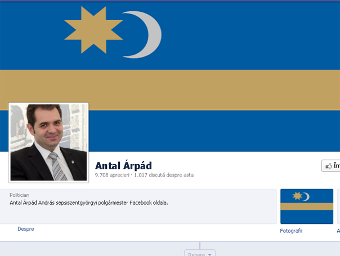Screen dimensions: 340x256
Task: Click the Fotografii link under the thumbnail
Action: (x=291, y=231)
